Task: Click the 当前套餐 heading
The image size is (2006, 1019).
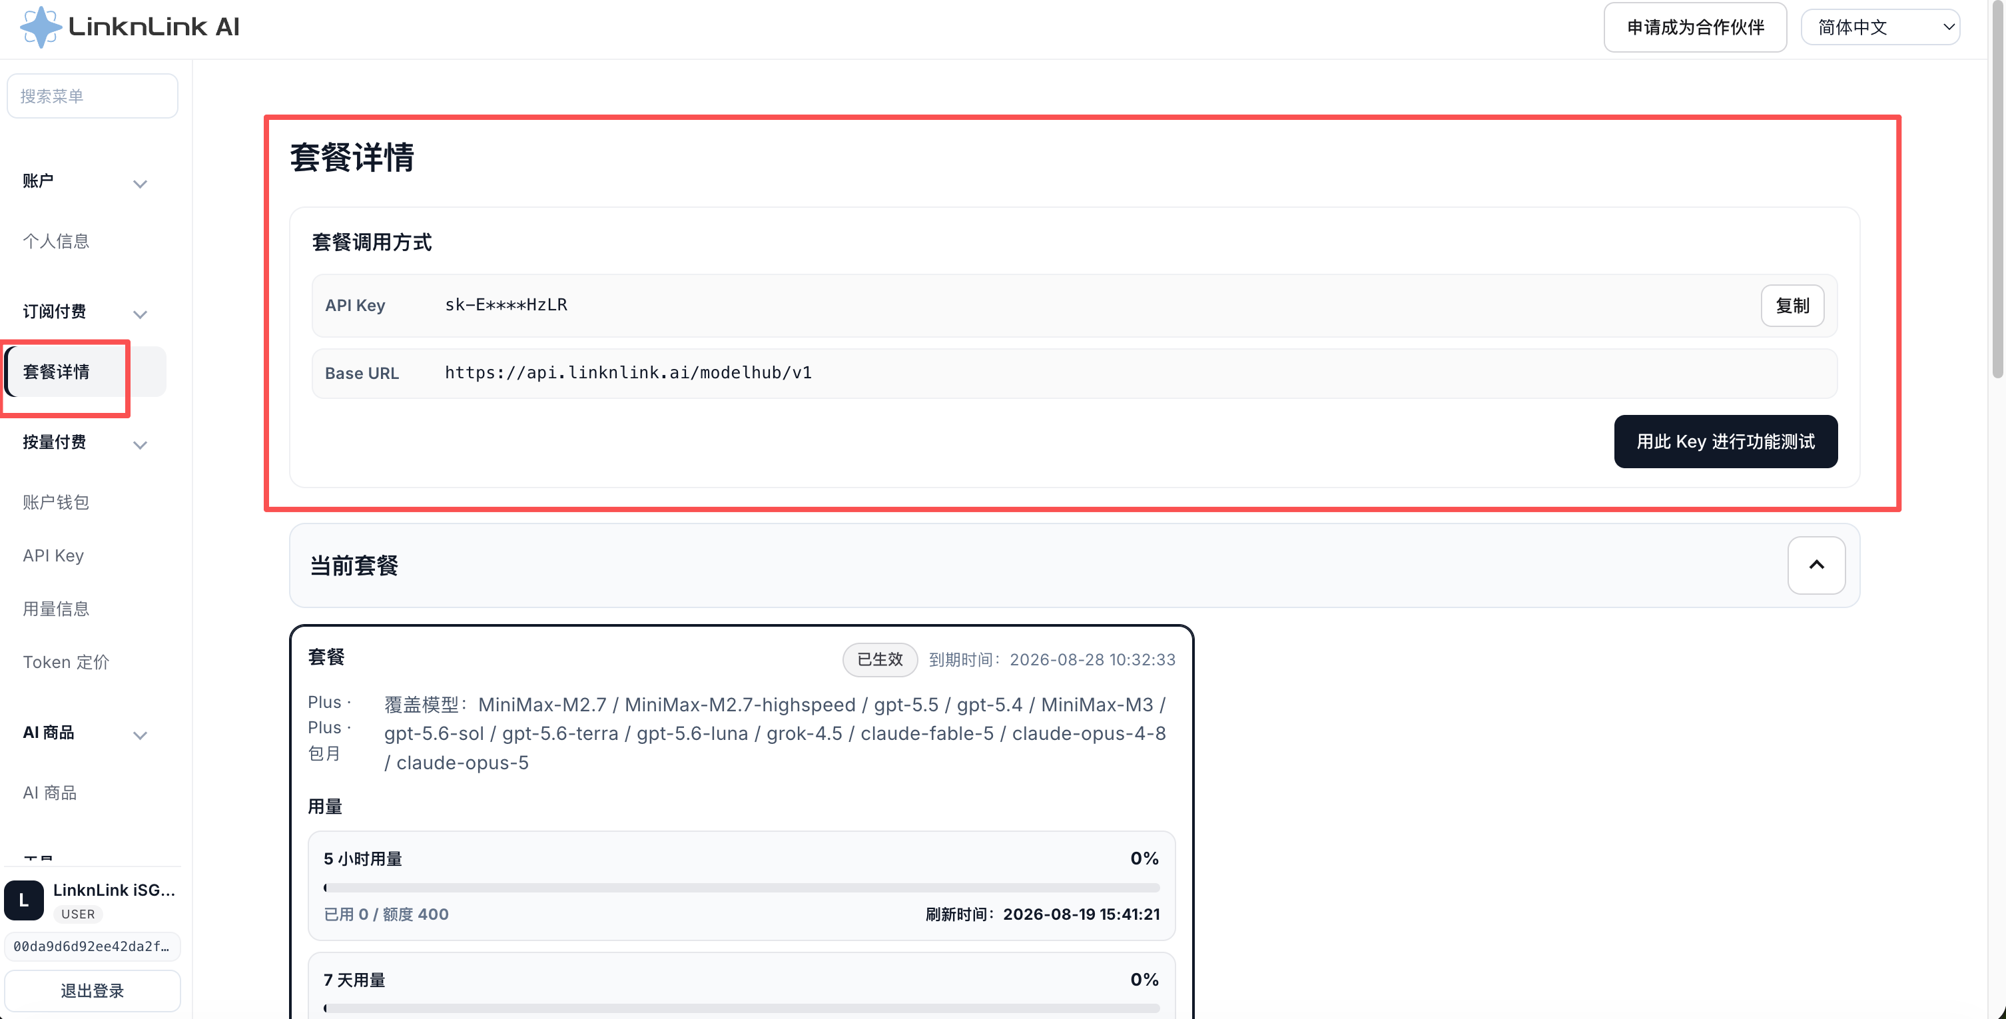Action: coord(354,565)
